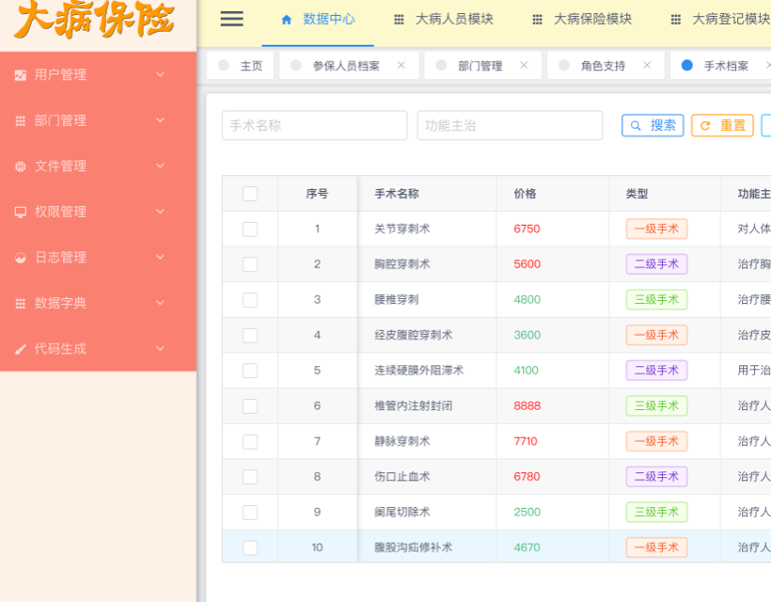Switch to the 角色支持 tab
Image resolution: width=771 pixels, height=602 pixels.
[x=606, y=65]
